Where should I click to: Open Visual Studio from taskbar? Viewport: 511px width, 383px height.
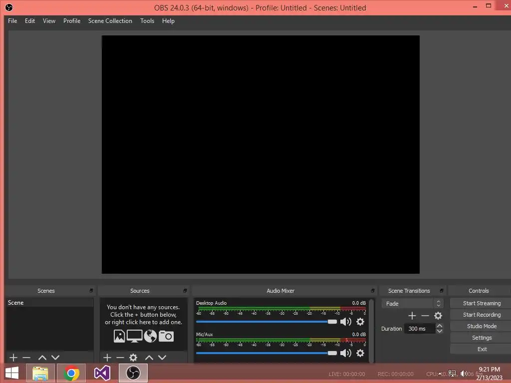(102, 373)
